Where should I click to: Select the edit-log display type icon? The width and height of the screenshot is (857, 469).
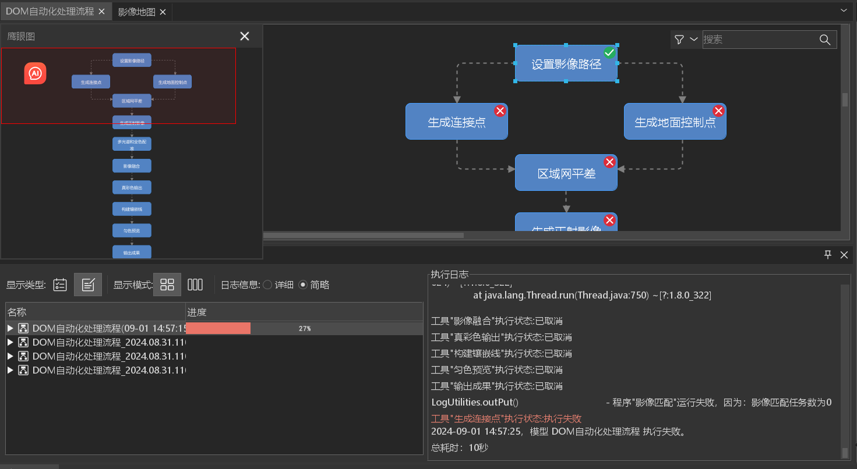pyautogui.click(x=88, y=285)
